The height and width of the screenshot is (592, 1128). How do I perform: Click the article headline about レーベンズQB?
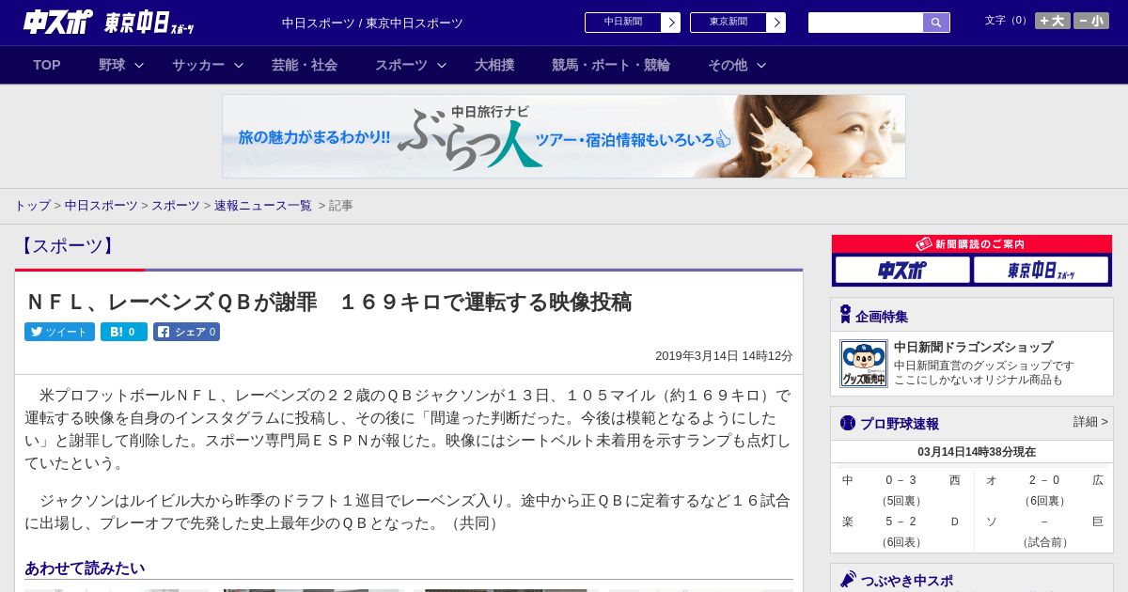[328, 302]
